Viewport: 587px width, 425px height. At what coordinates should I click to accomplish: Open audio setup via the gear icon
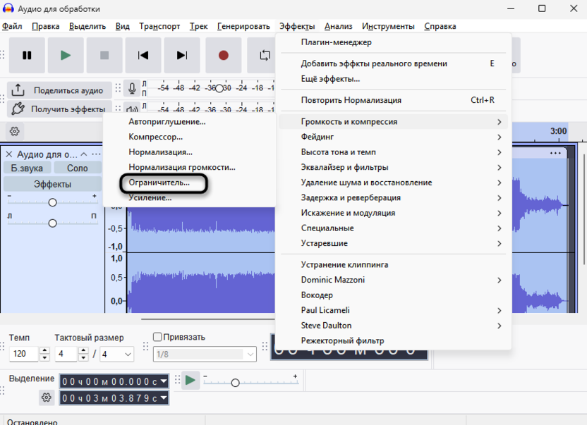[x=13, y=131]
